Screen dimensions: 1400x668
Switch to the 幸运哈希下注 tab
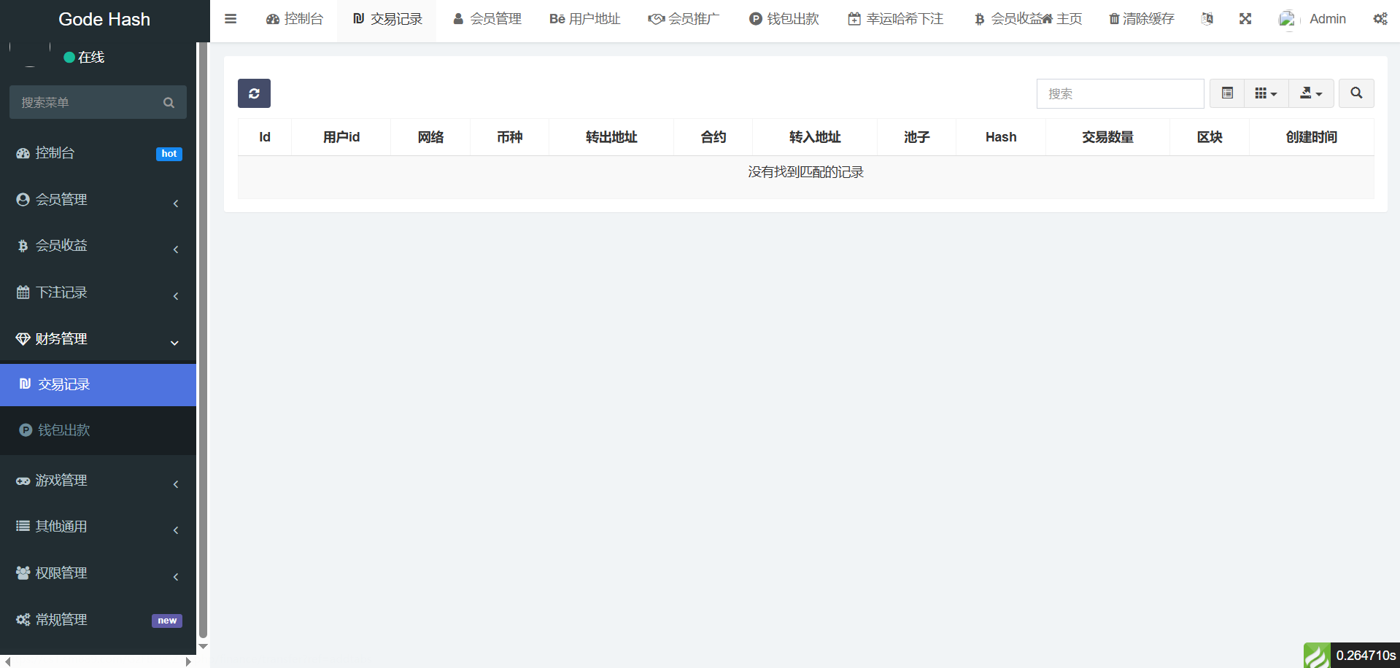(x=896, y=19)
